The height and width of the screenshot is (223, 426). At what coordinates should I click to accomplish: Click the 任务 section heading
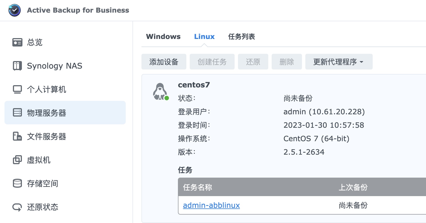click(x=185, y=170)
